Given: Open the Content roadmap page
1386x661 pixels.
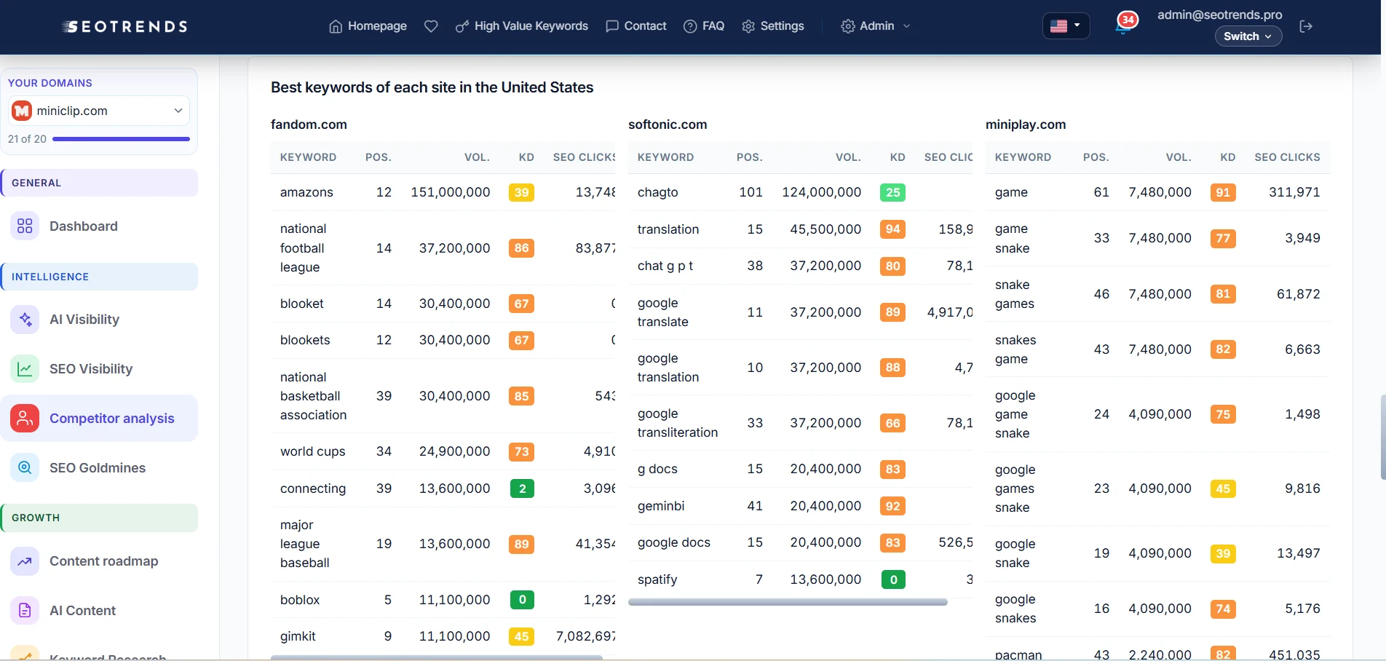Looking at the screenshot, I should [x=99, y=561].
